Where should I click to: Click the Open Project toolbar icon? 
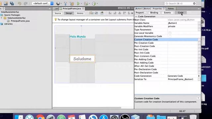point(6,3)
